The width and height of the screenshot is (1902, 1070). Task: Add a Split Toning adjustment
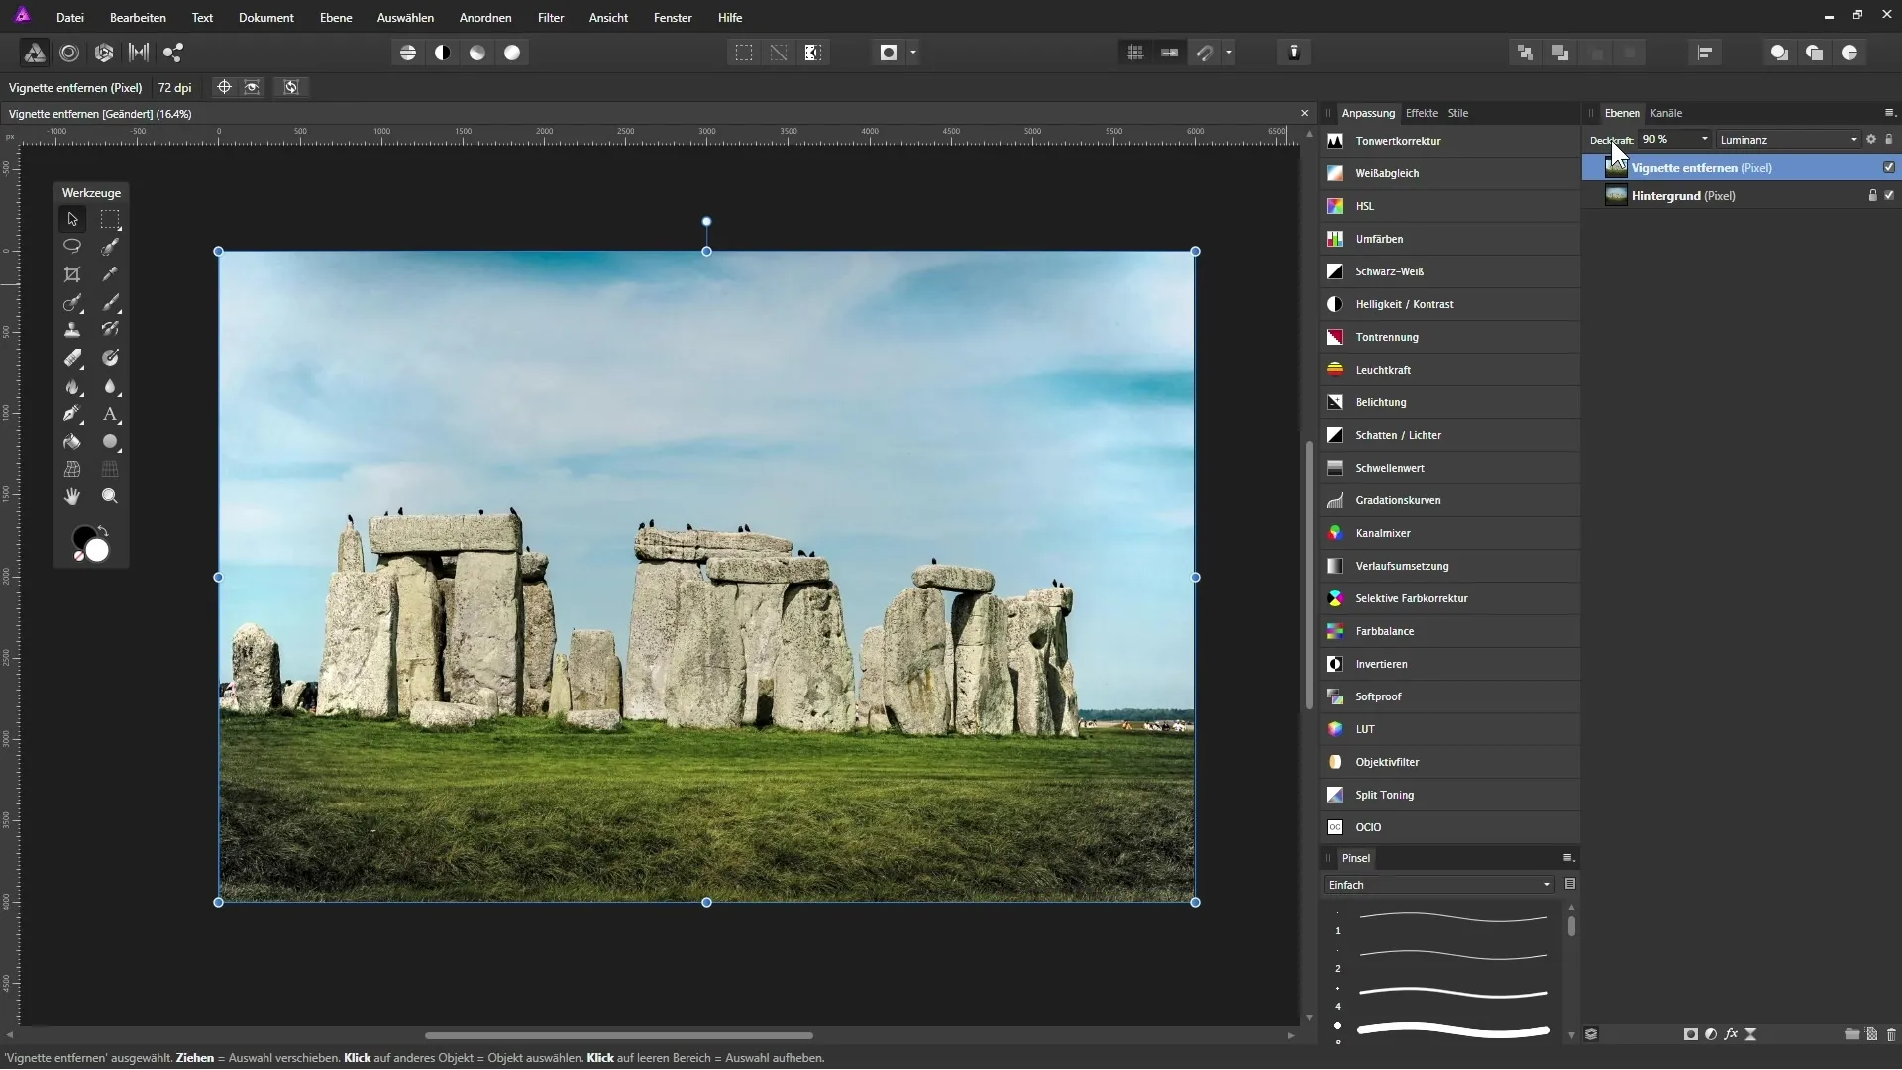pos(1450,795)
